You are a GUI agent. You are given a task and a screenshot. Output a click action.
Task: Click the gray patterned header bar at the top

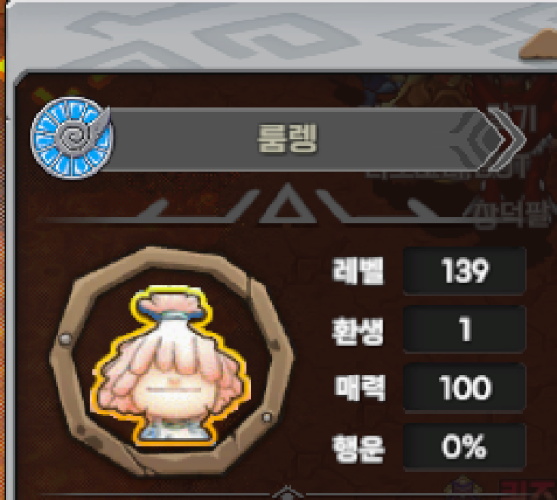click(x=277, y=35)
